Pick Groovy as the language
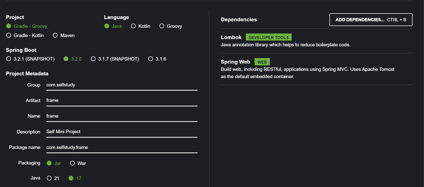Screen dimensions: 424x187 coord(171,26)
